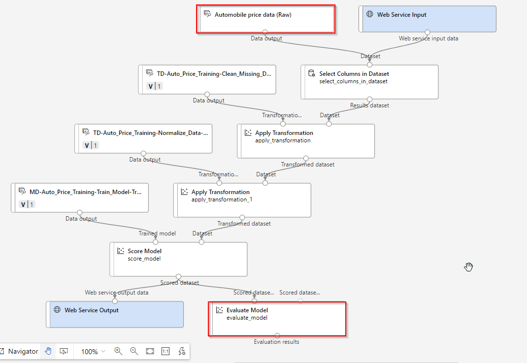Click the Evaluate Model node's chart icon
Screen dimensions: 527x363
click(x=219, y=310)
